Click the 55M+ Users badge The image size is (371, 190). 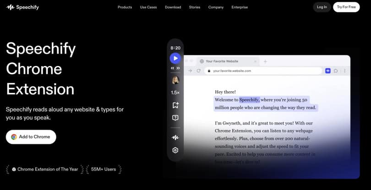tap(104, 169)
